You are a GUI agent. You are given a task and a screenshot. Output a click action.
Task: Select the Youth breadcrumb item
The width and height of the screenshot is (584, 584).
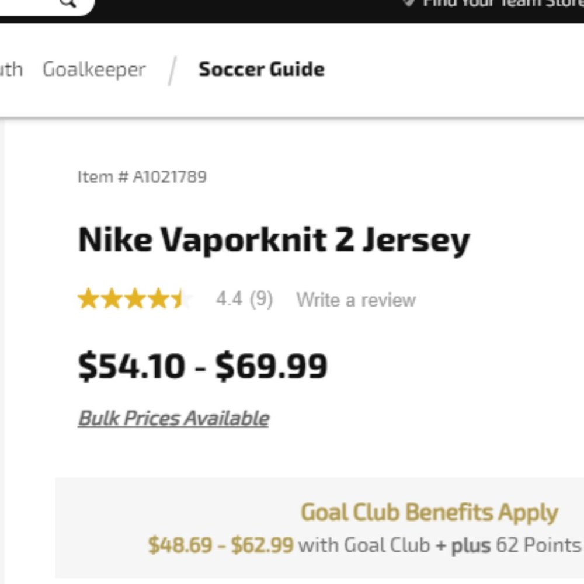[12, 69]
